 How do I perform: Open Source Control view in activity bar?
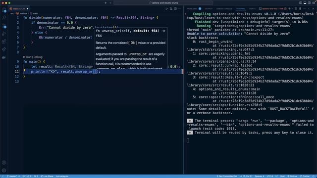point(4,26)
